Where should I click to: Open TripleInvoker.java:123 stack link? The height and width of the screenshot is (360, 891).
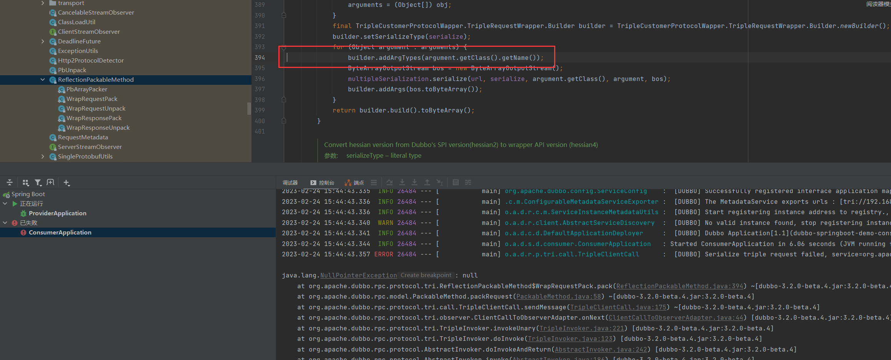pos(570,339)
